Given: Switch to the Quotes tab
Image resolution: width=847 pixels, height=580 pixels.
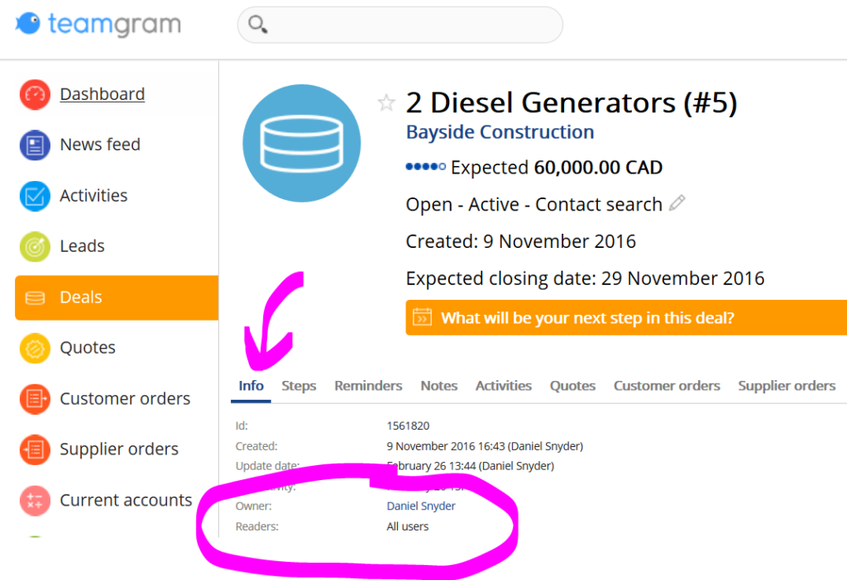Looking at the screenshot, I should tap(572, 386).
